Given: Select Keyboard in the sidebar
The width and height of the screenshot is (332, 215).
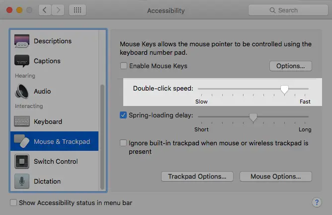Looking at the screenshot, I should point(54,121).
